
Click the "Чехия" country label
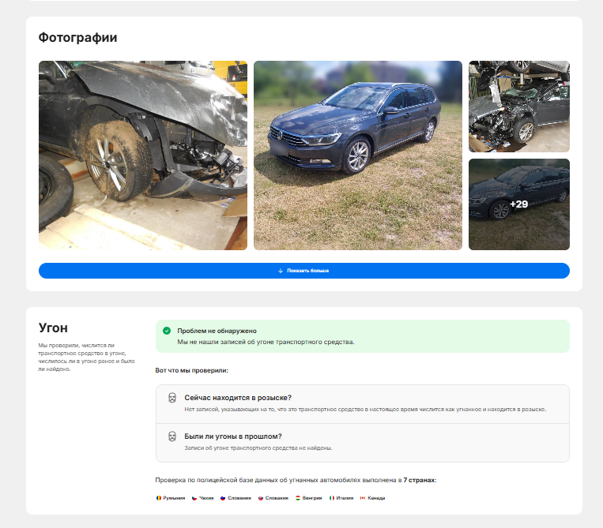206,498
